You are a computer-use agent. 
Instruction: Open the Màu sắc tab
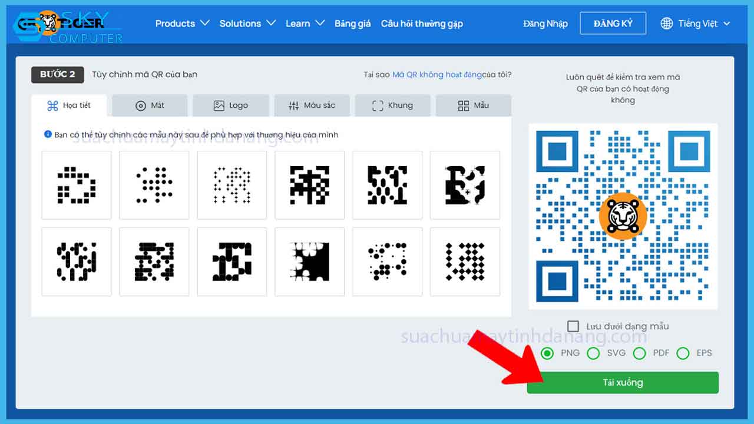click(312, 105)
